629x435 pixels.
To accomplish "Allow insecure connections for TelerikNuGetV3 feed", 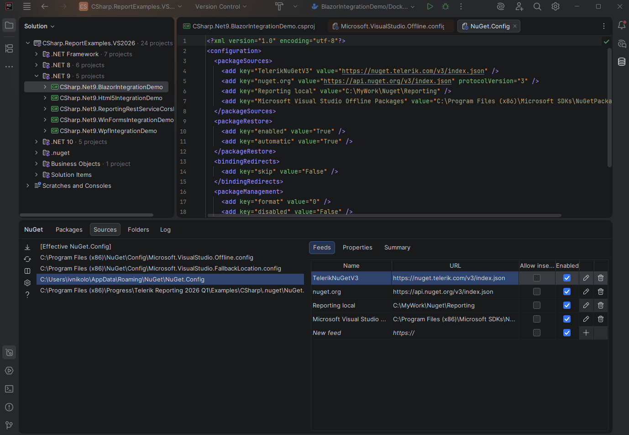I will tap(536, 278).
